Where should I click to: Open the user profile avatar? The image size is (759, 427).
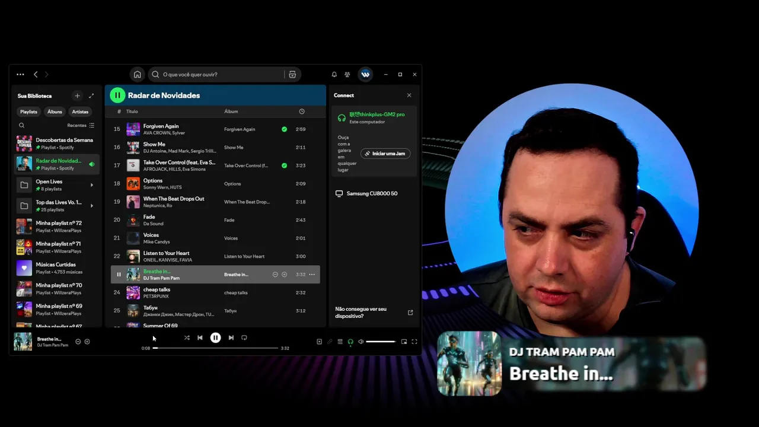point(365,74)
